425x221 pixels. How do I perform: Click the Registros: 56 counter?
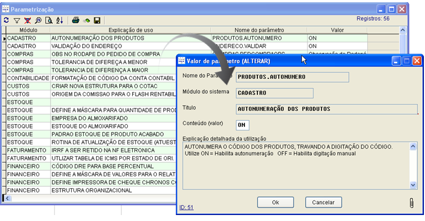tap(373, 19)
